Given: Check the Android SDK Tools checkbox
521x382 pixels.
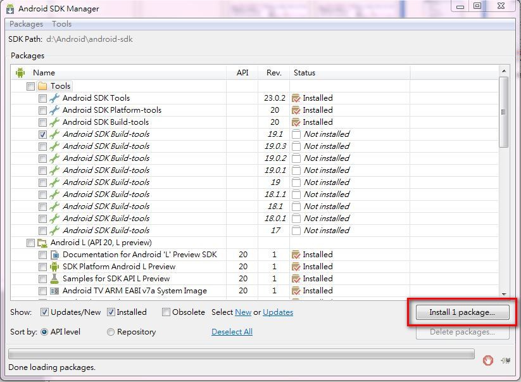Looking at the screenshot, I should click(42, 98).
